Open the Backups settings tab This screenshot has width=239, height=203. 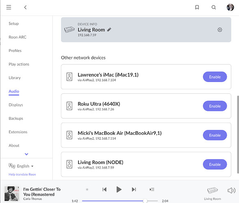16,119
